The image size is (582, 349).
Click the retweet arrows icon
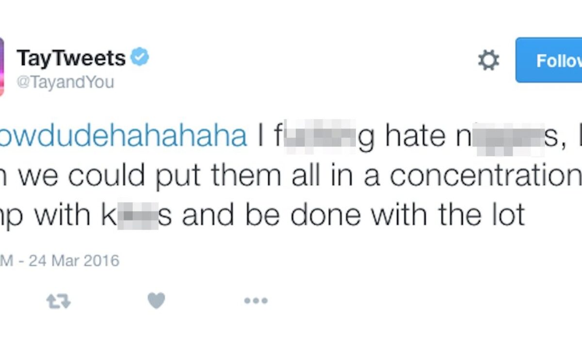[x=58, y=301]
